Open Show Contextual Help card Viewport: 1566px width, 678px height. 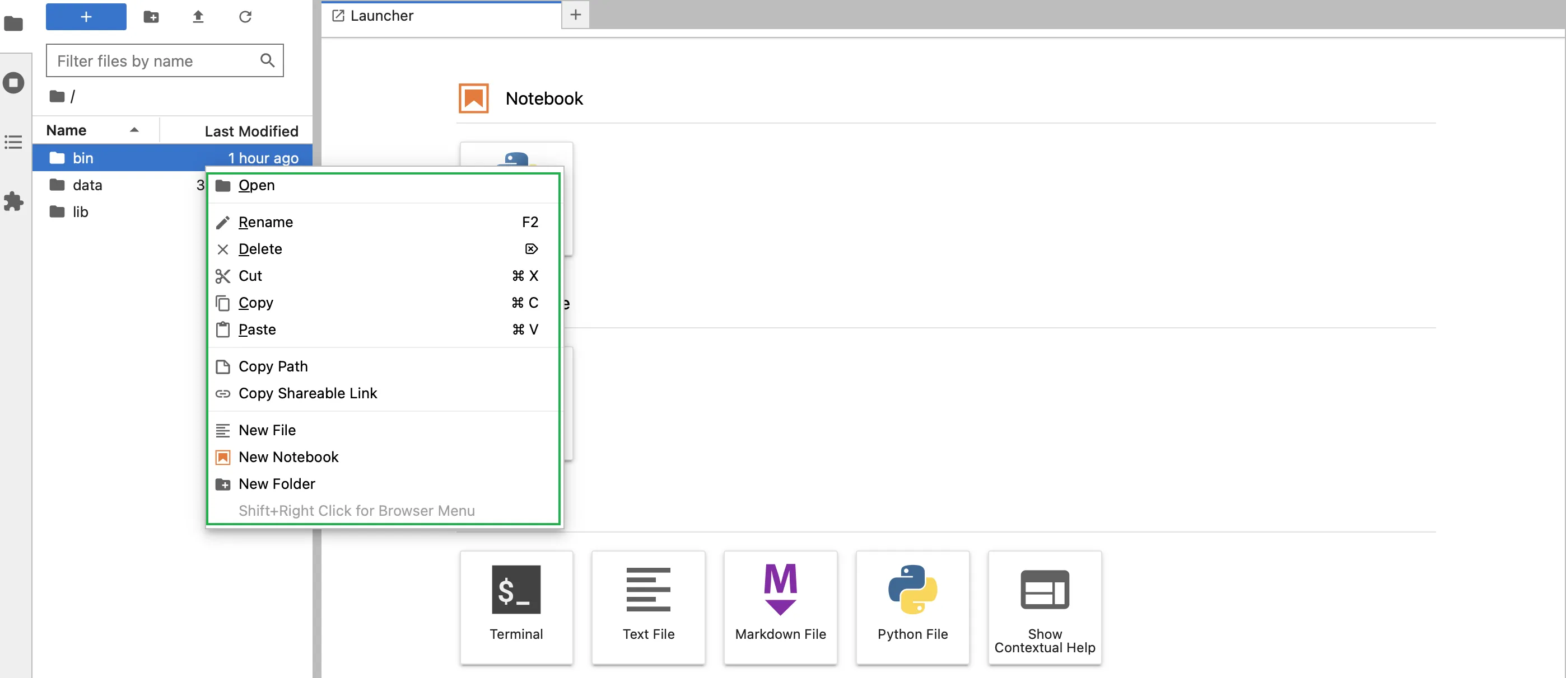pyautogui.click(x=1045, y=608)
